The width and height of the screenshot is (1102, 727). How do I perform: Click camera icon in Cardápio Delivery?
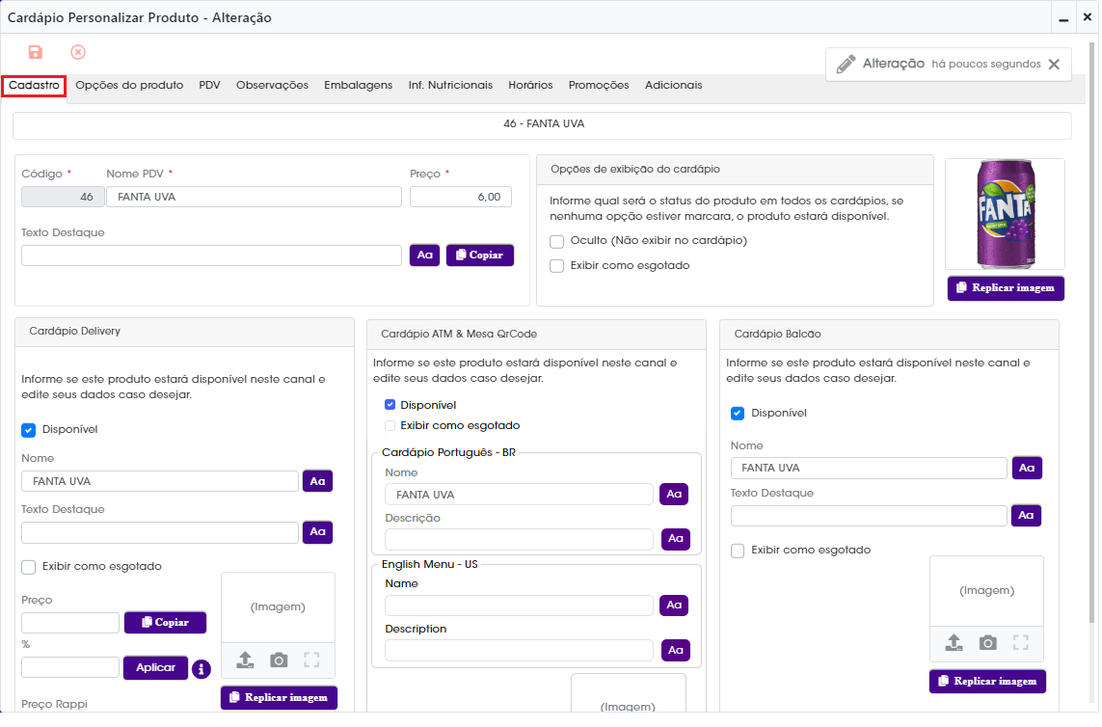279,660
